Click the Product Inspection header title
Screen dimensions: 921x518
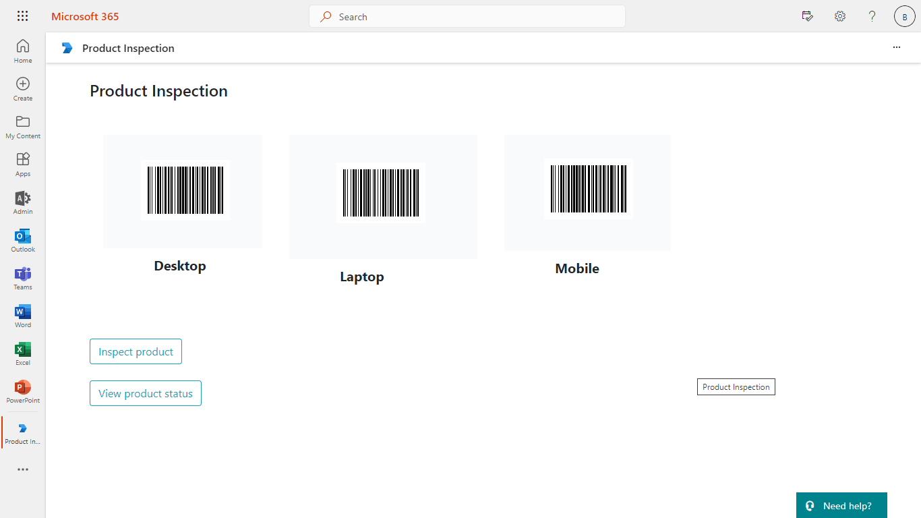pos(128,48)
